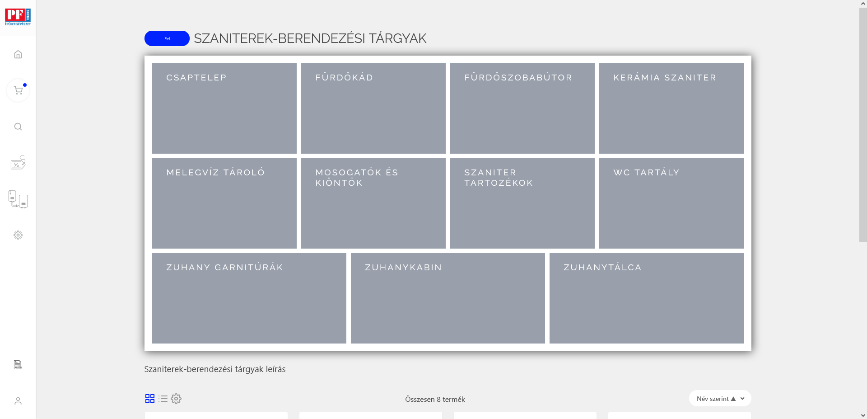Click the PF Épületgépészet logo

click(x=18, y=17)
